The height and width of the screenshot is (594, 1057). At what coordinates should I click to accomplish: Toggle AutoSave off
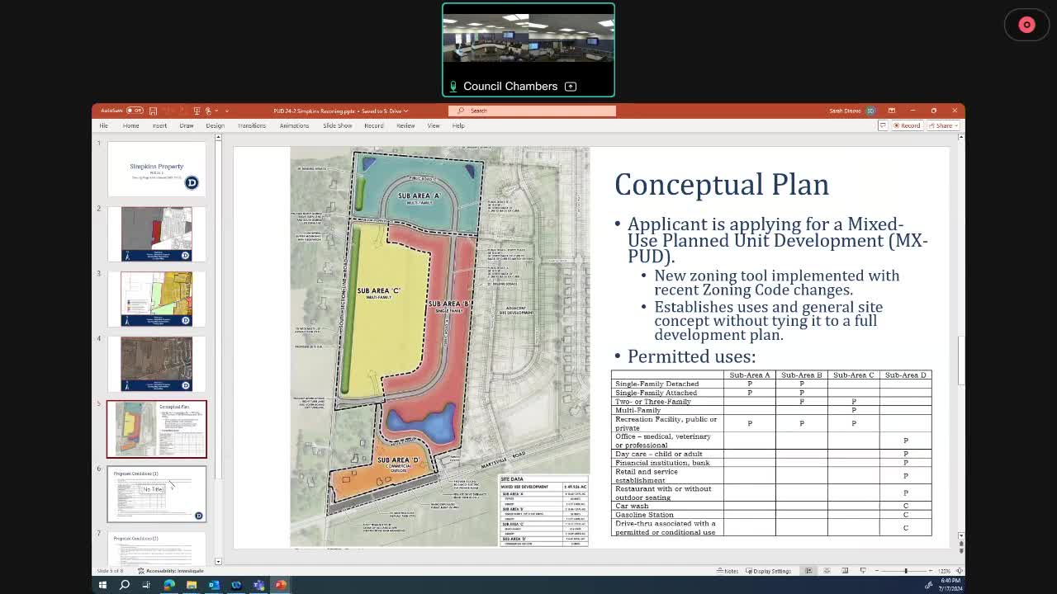[135, 111]
